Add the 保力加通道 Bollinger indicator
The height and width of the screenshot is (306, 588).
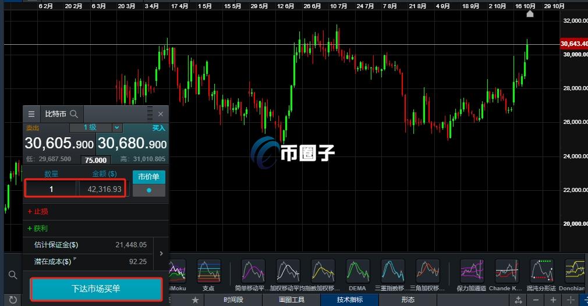[x=472, y=275]
